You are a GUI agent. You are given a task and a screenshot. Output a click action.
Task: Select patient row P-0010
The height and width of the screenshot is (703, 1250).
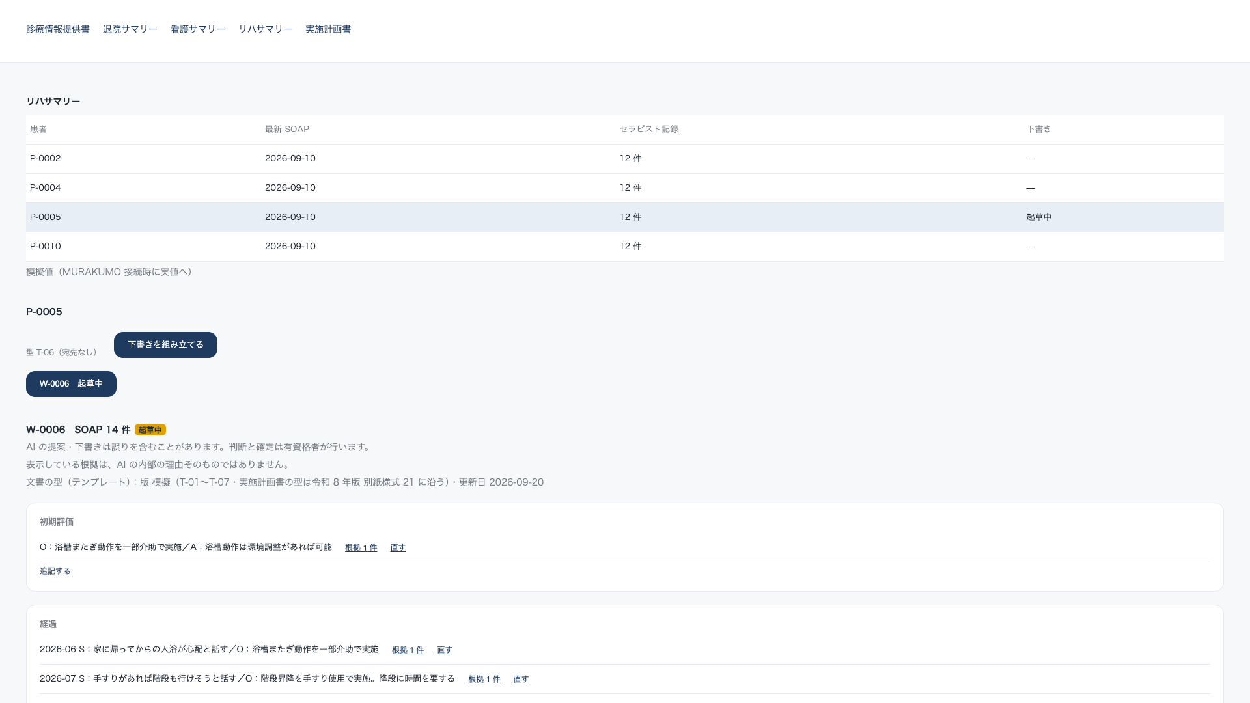tap(625, 247)
